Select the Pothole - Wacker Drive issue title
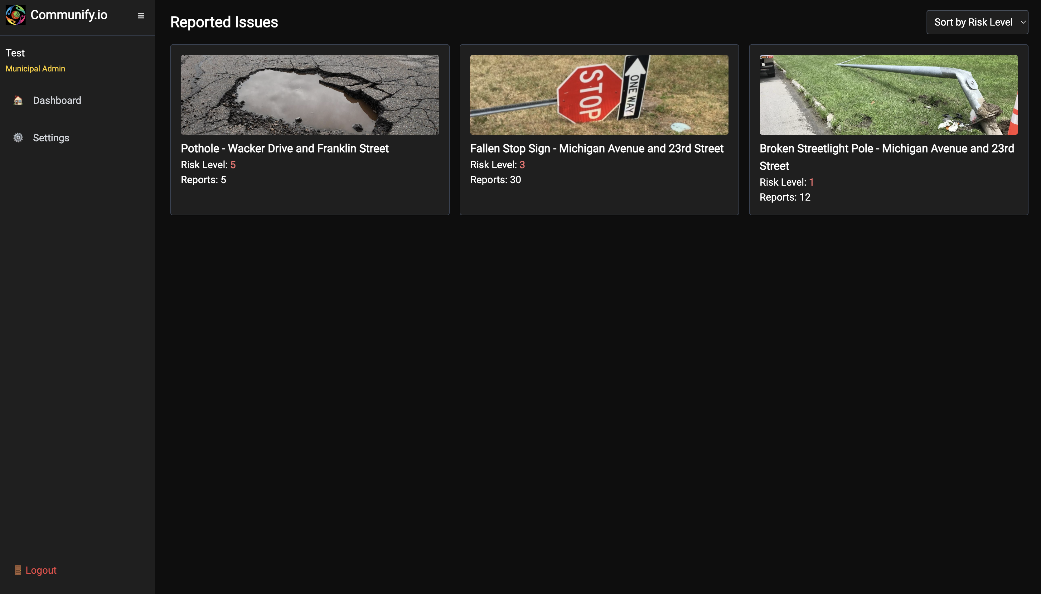The width and height of the screenshot is (1041, 594). pos(285,148)
